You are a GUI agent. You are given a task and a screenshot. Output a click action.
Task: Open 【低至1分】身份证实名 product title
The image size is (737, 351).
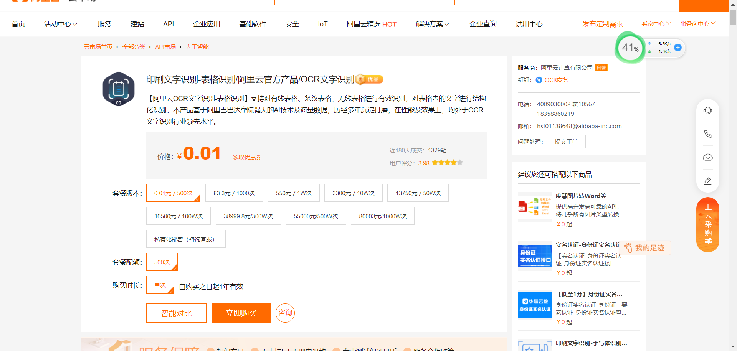(x=589, y=294)
